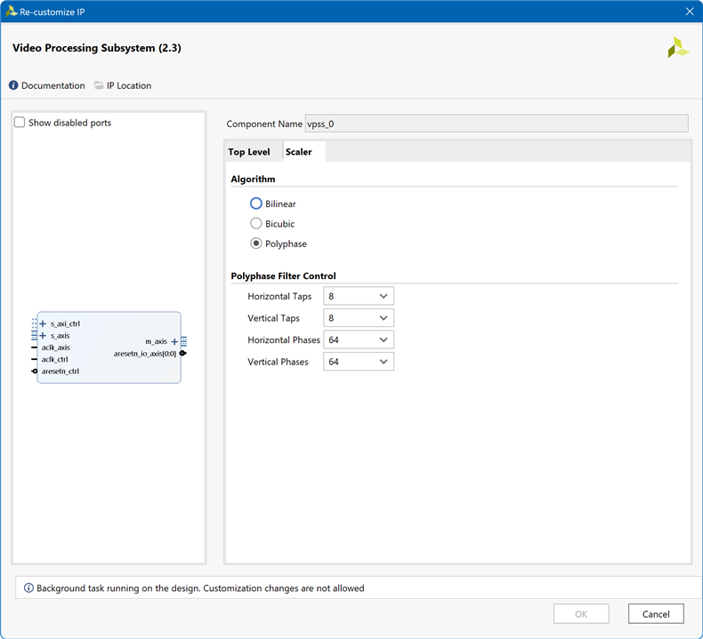The height and width of the screenshot is (639, 703).
Task: Open the Horizontal Taps dropdown
Action: coord(359,296)
